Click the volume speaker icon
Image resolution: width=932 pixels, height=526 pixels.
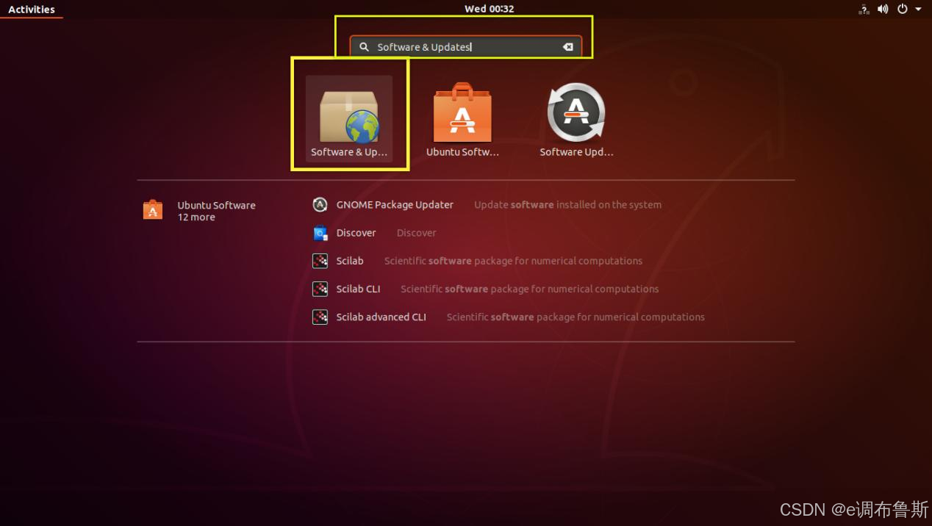883,9
